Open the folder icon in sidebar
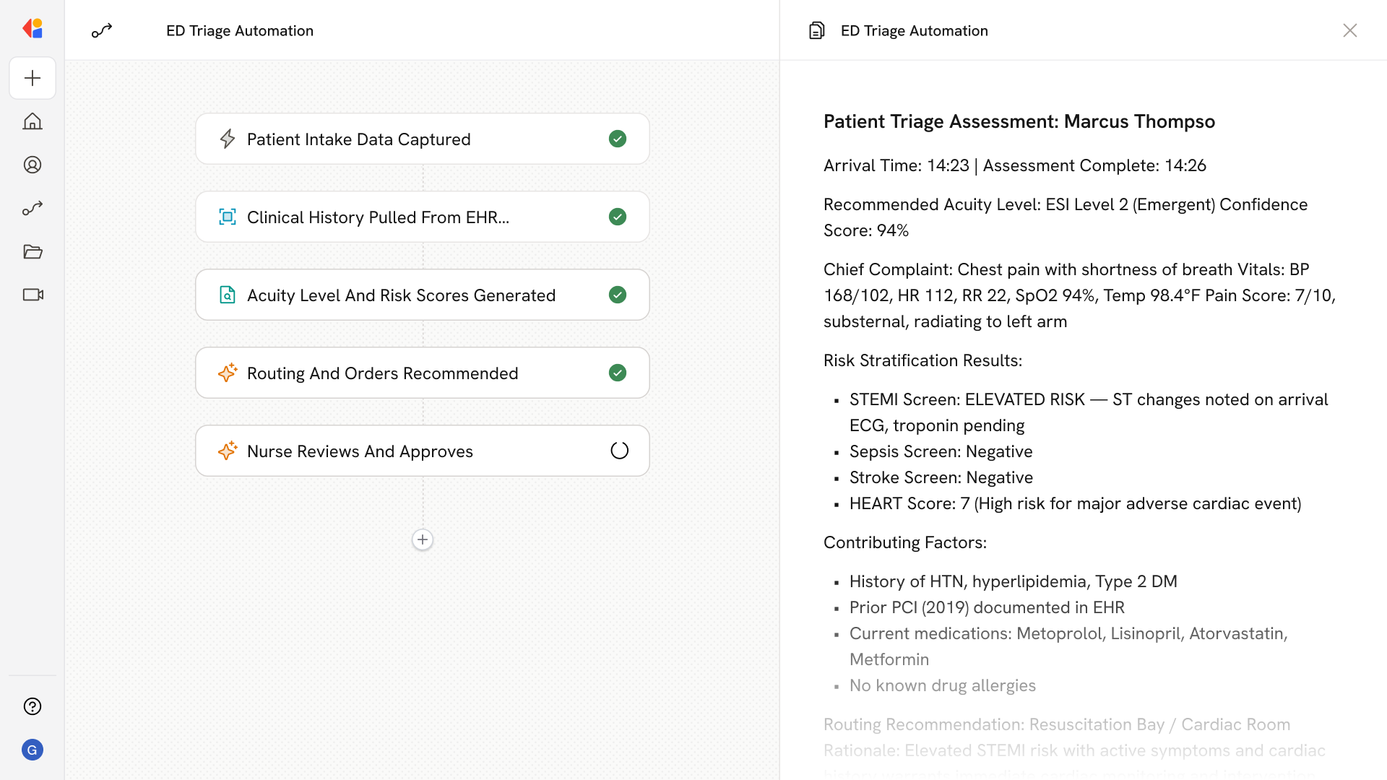The height and width of the screenshot is (780, 1387). click(33, 251)
